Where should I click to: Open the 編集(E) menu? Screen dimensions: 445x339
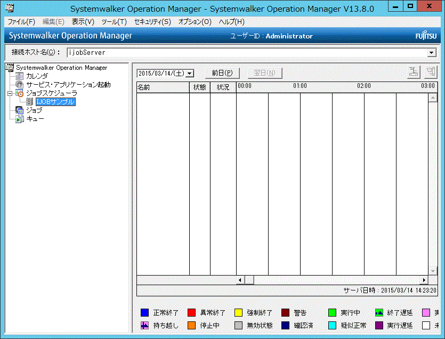(53, 22)
